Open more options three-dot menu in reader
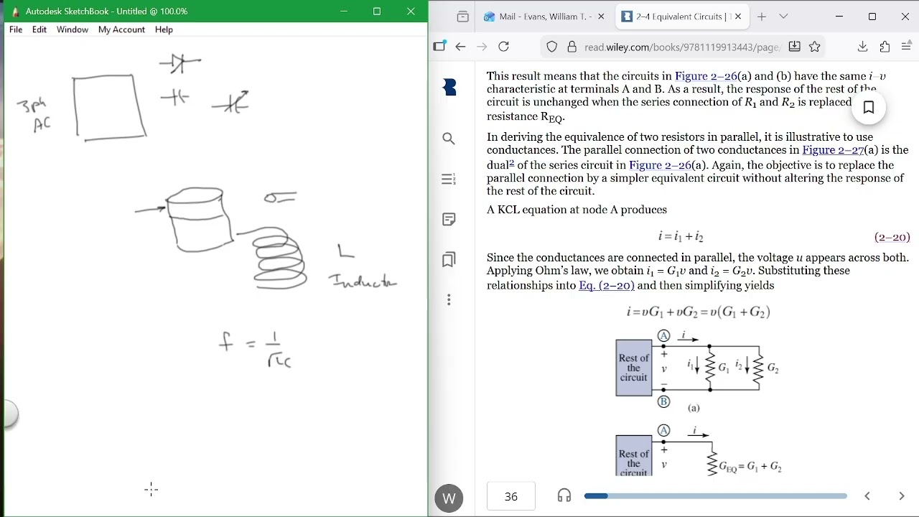Screen dimensions: 919x517 click(449, 299)
